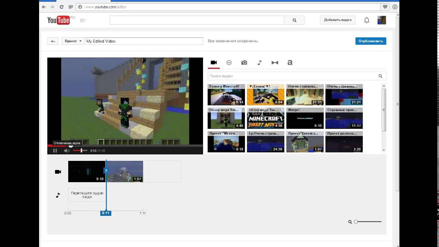439x247 pixels.
Task: Open the browser apps grid icon
Action: (71, 7)
